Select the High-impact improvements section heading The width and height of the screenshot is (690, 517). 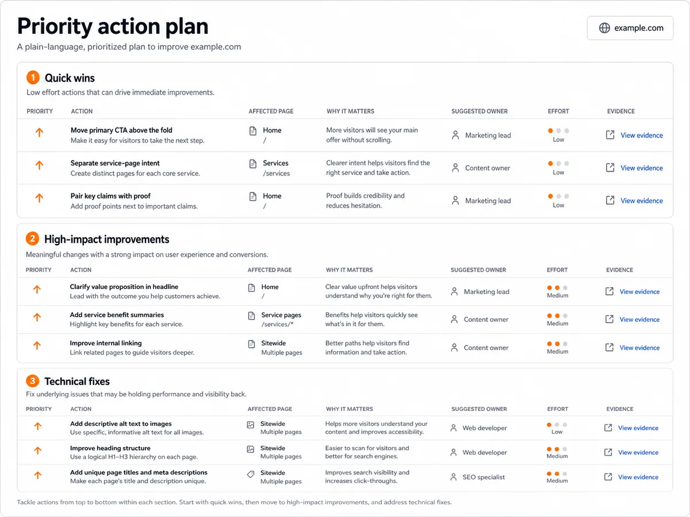pos(107,240)
